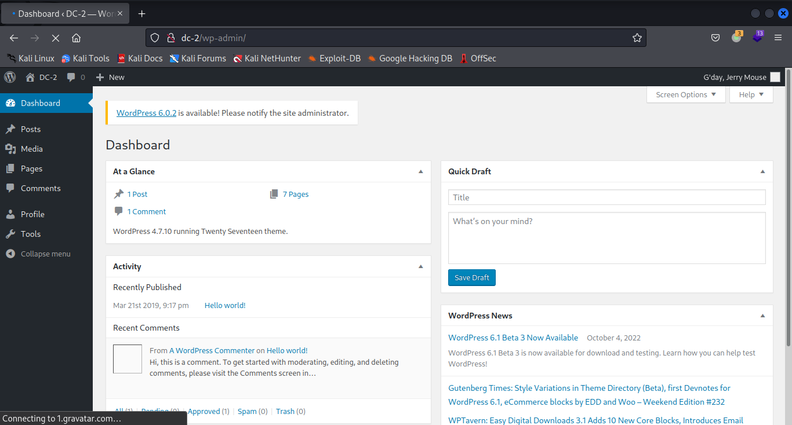Filter comments by Trash
This screenshot has width=792, height=425.
pos(285,411)
